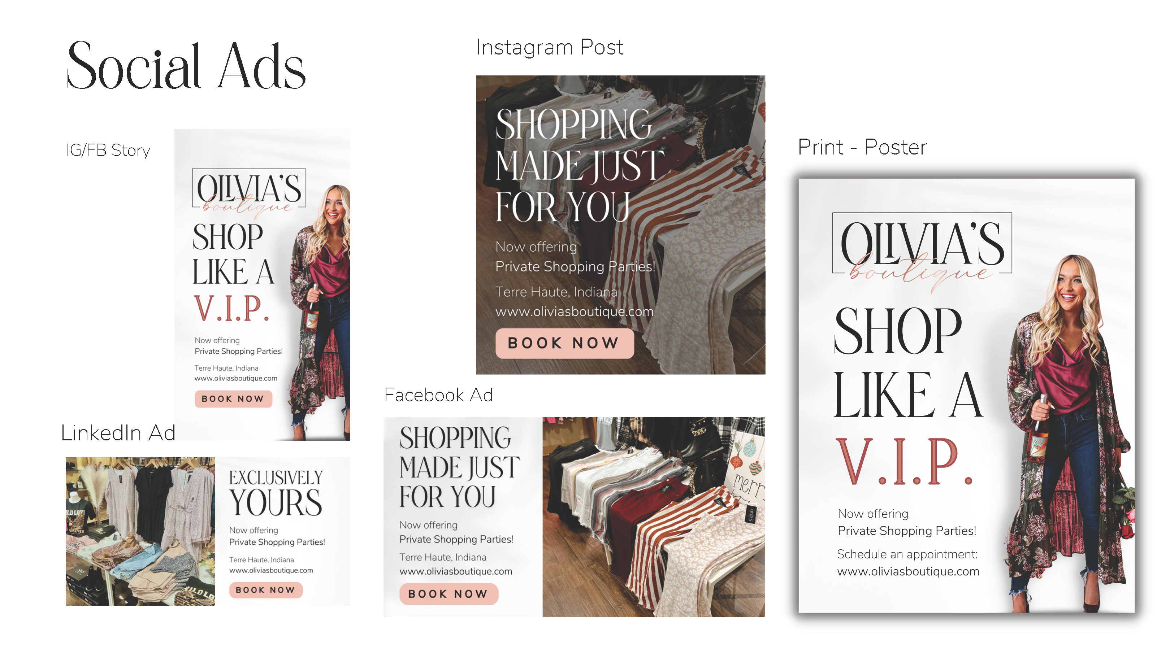Select the "Social Ads" page title
This screenshot has width=1170, height=658.
click(186, 66)
